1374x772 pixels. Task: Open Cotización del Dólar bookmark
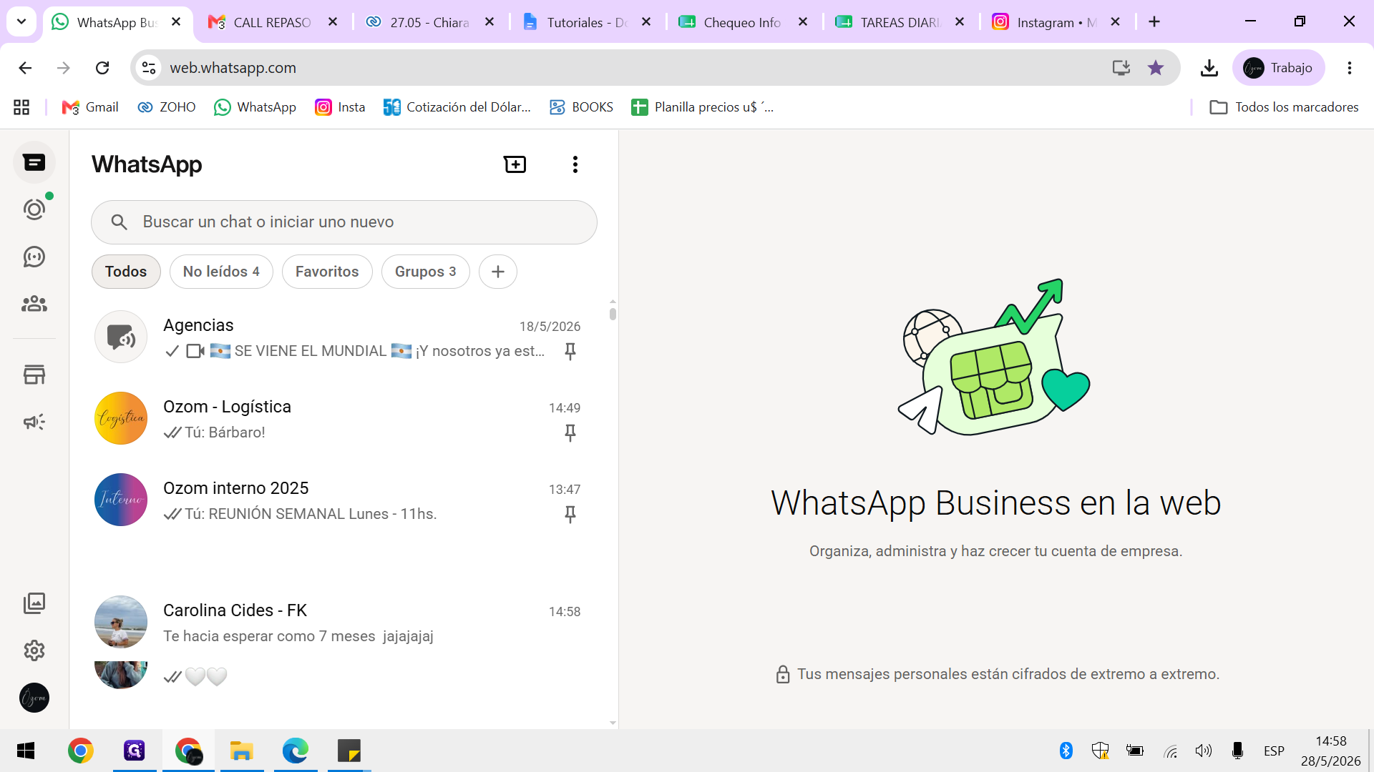(x=457, y=107)
